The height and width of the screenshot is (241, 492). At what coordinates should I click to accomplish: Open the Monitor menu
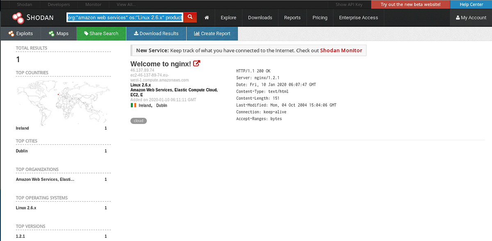click(x=93, y=4)
